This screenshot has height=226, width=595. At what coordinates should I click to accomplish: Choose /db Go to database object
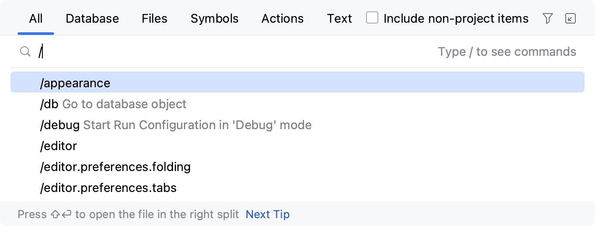click(113, 104)
